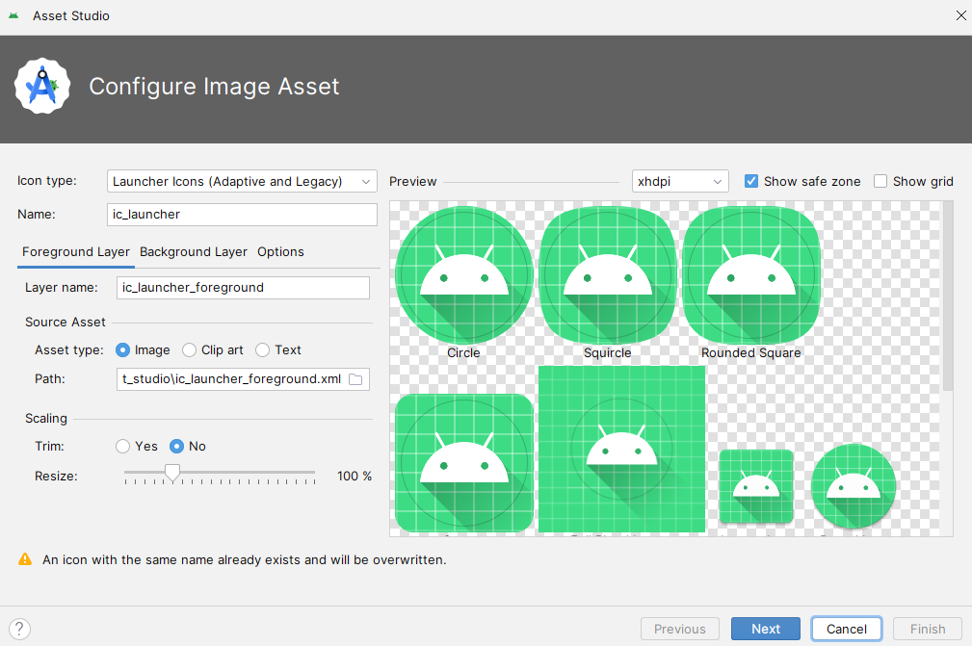Image resolution: width=972 pixels, height=646 pixels.
Task: Close the Asset Studio window
Action: point(960,15)
